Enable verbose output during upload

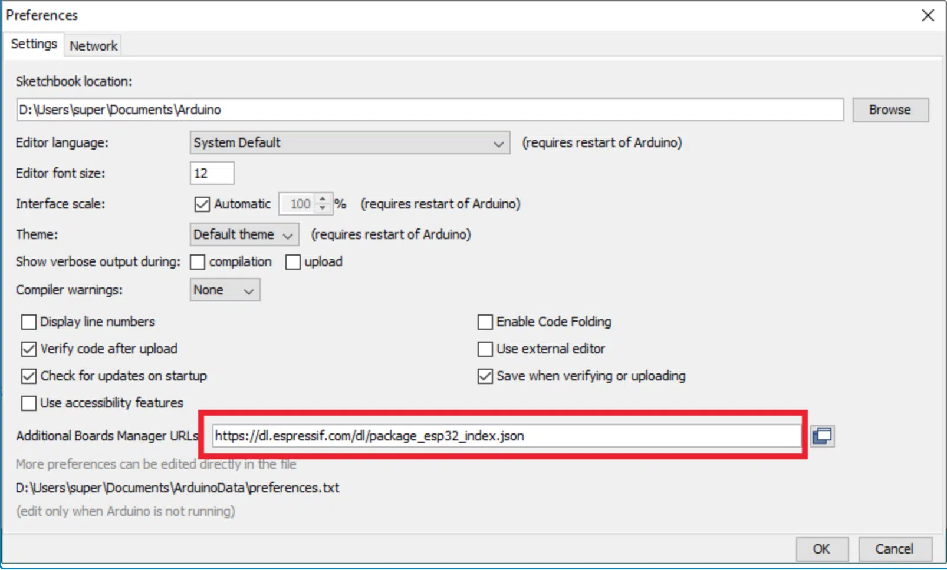[293, 262]
